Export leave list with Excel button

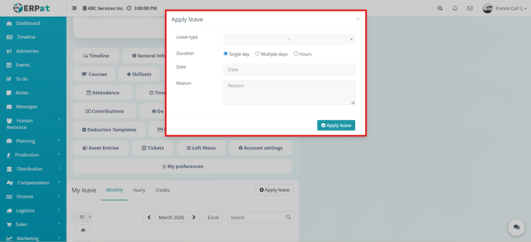[x=213, y=217]
